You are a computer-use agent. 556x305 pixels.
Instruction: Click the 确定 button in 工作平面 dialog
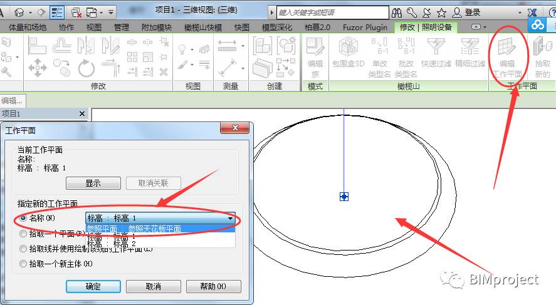[93, 286]
